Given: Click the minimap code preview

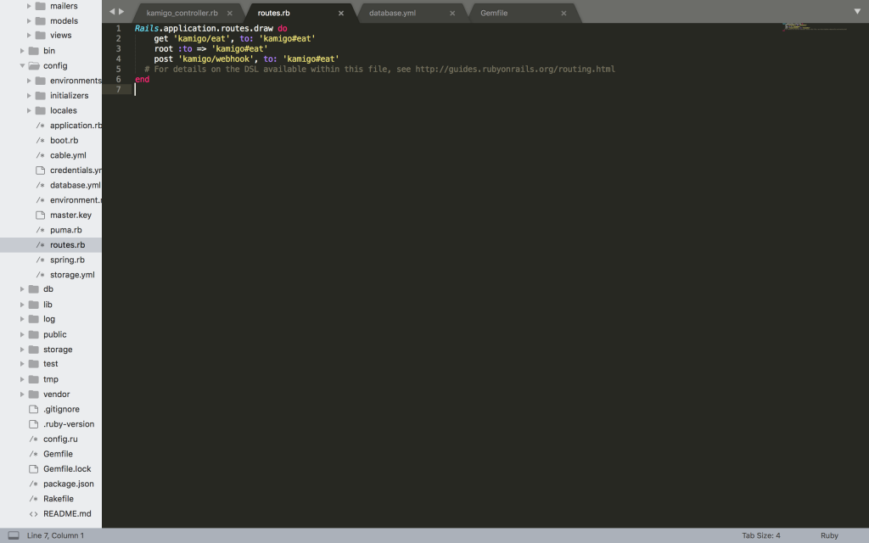Looking at the screenshot, I should 814,26.
